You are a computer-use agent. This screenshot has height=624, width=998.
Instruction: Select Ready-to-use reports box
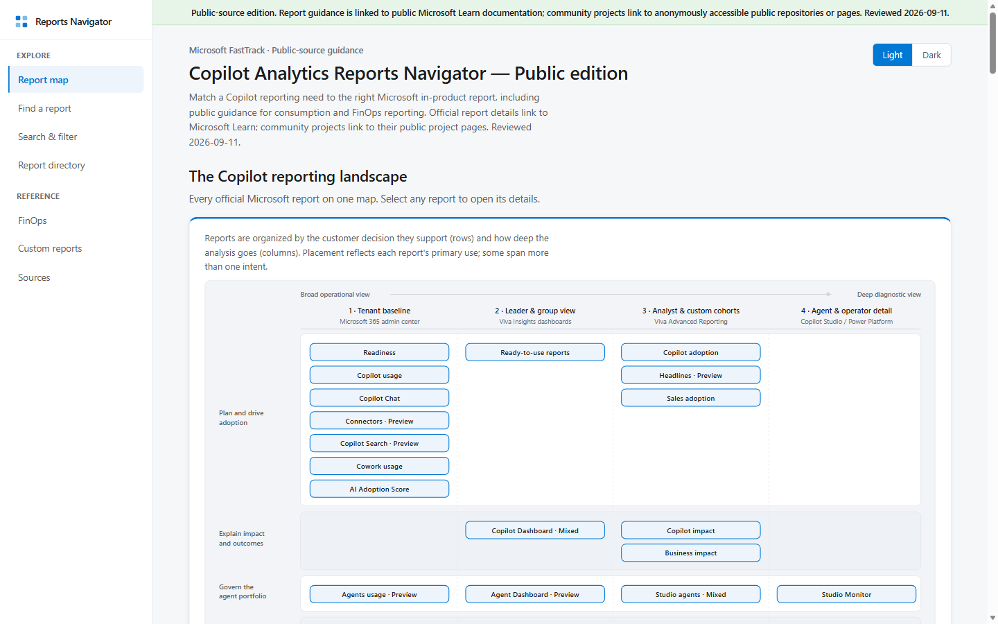point(535,352)
